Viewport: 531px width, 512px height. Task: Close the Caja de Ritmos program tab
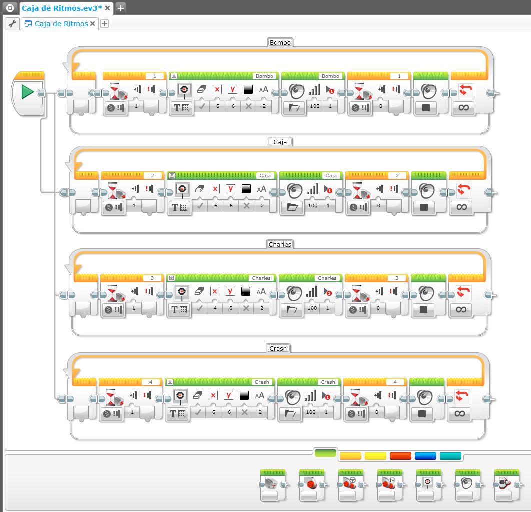(x=92, y=24)
